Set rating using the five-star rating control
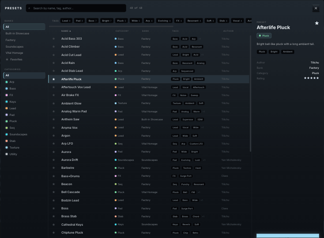Screen dimensions: 324x238 click(x=311, y=78)
